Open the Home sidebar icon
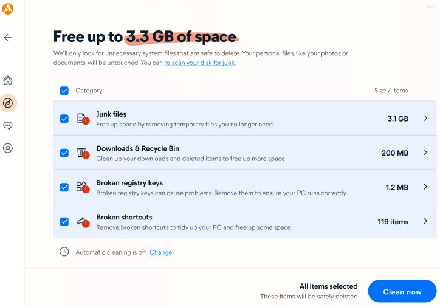This screenshot has height=307, width=440. 8,80
